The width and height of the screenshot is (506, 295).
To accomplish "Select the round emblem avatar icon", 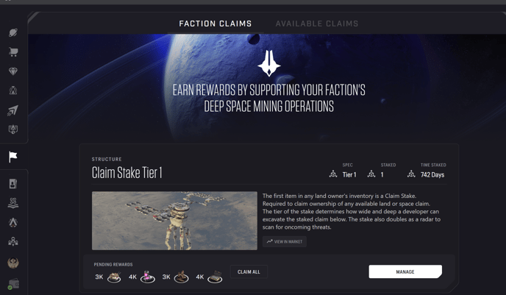I will (x=13, y=263).
